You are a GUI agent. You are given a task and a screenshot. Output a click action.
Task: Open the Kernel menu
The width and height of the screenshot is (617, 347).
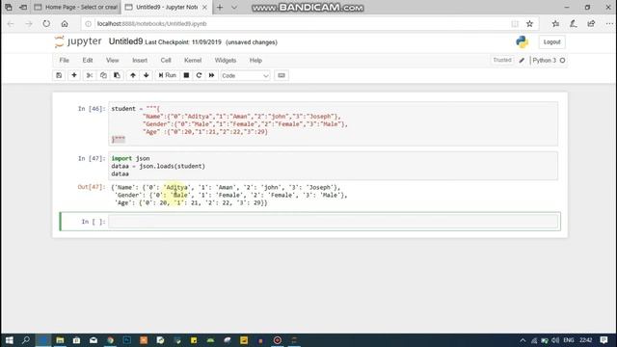193,60
